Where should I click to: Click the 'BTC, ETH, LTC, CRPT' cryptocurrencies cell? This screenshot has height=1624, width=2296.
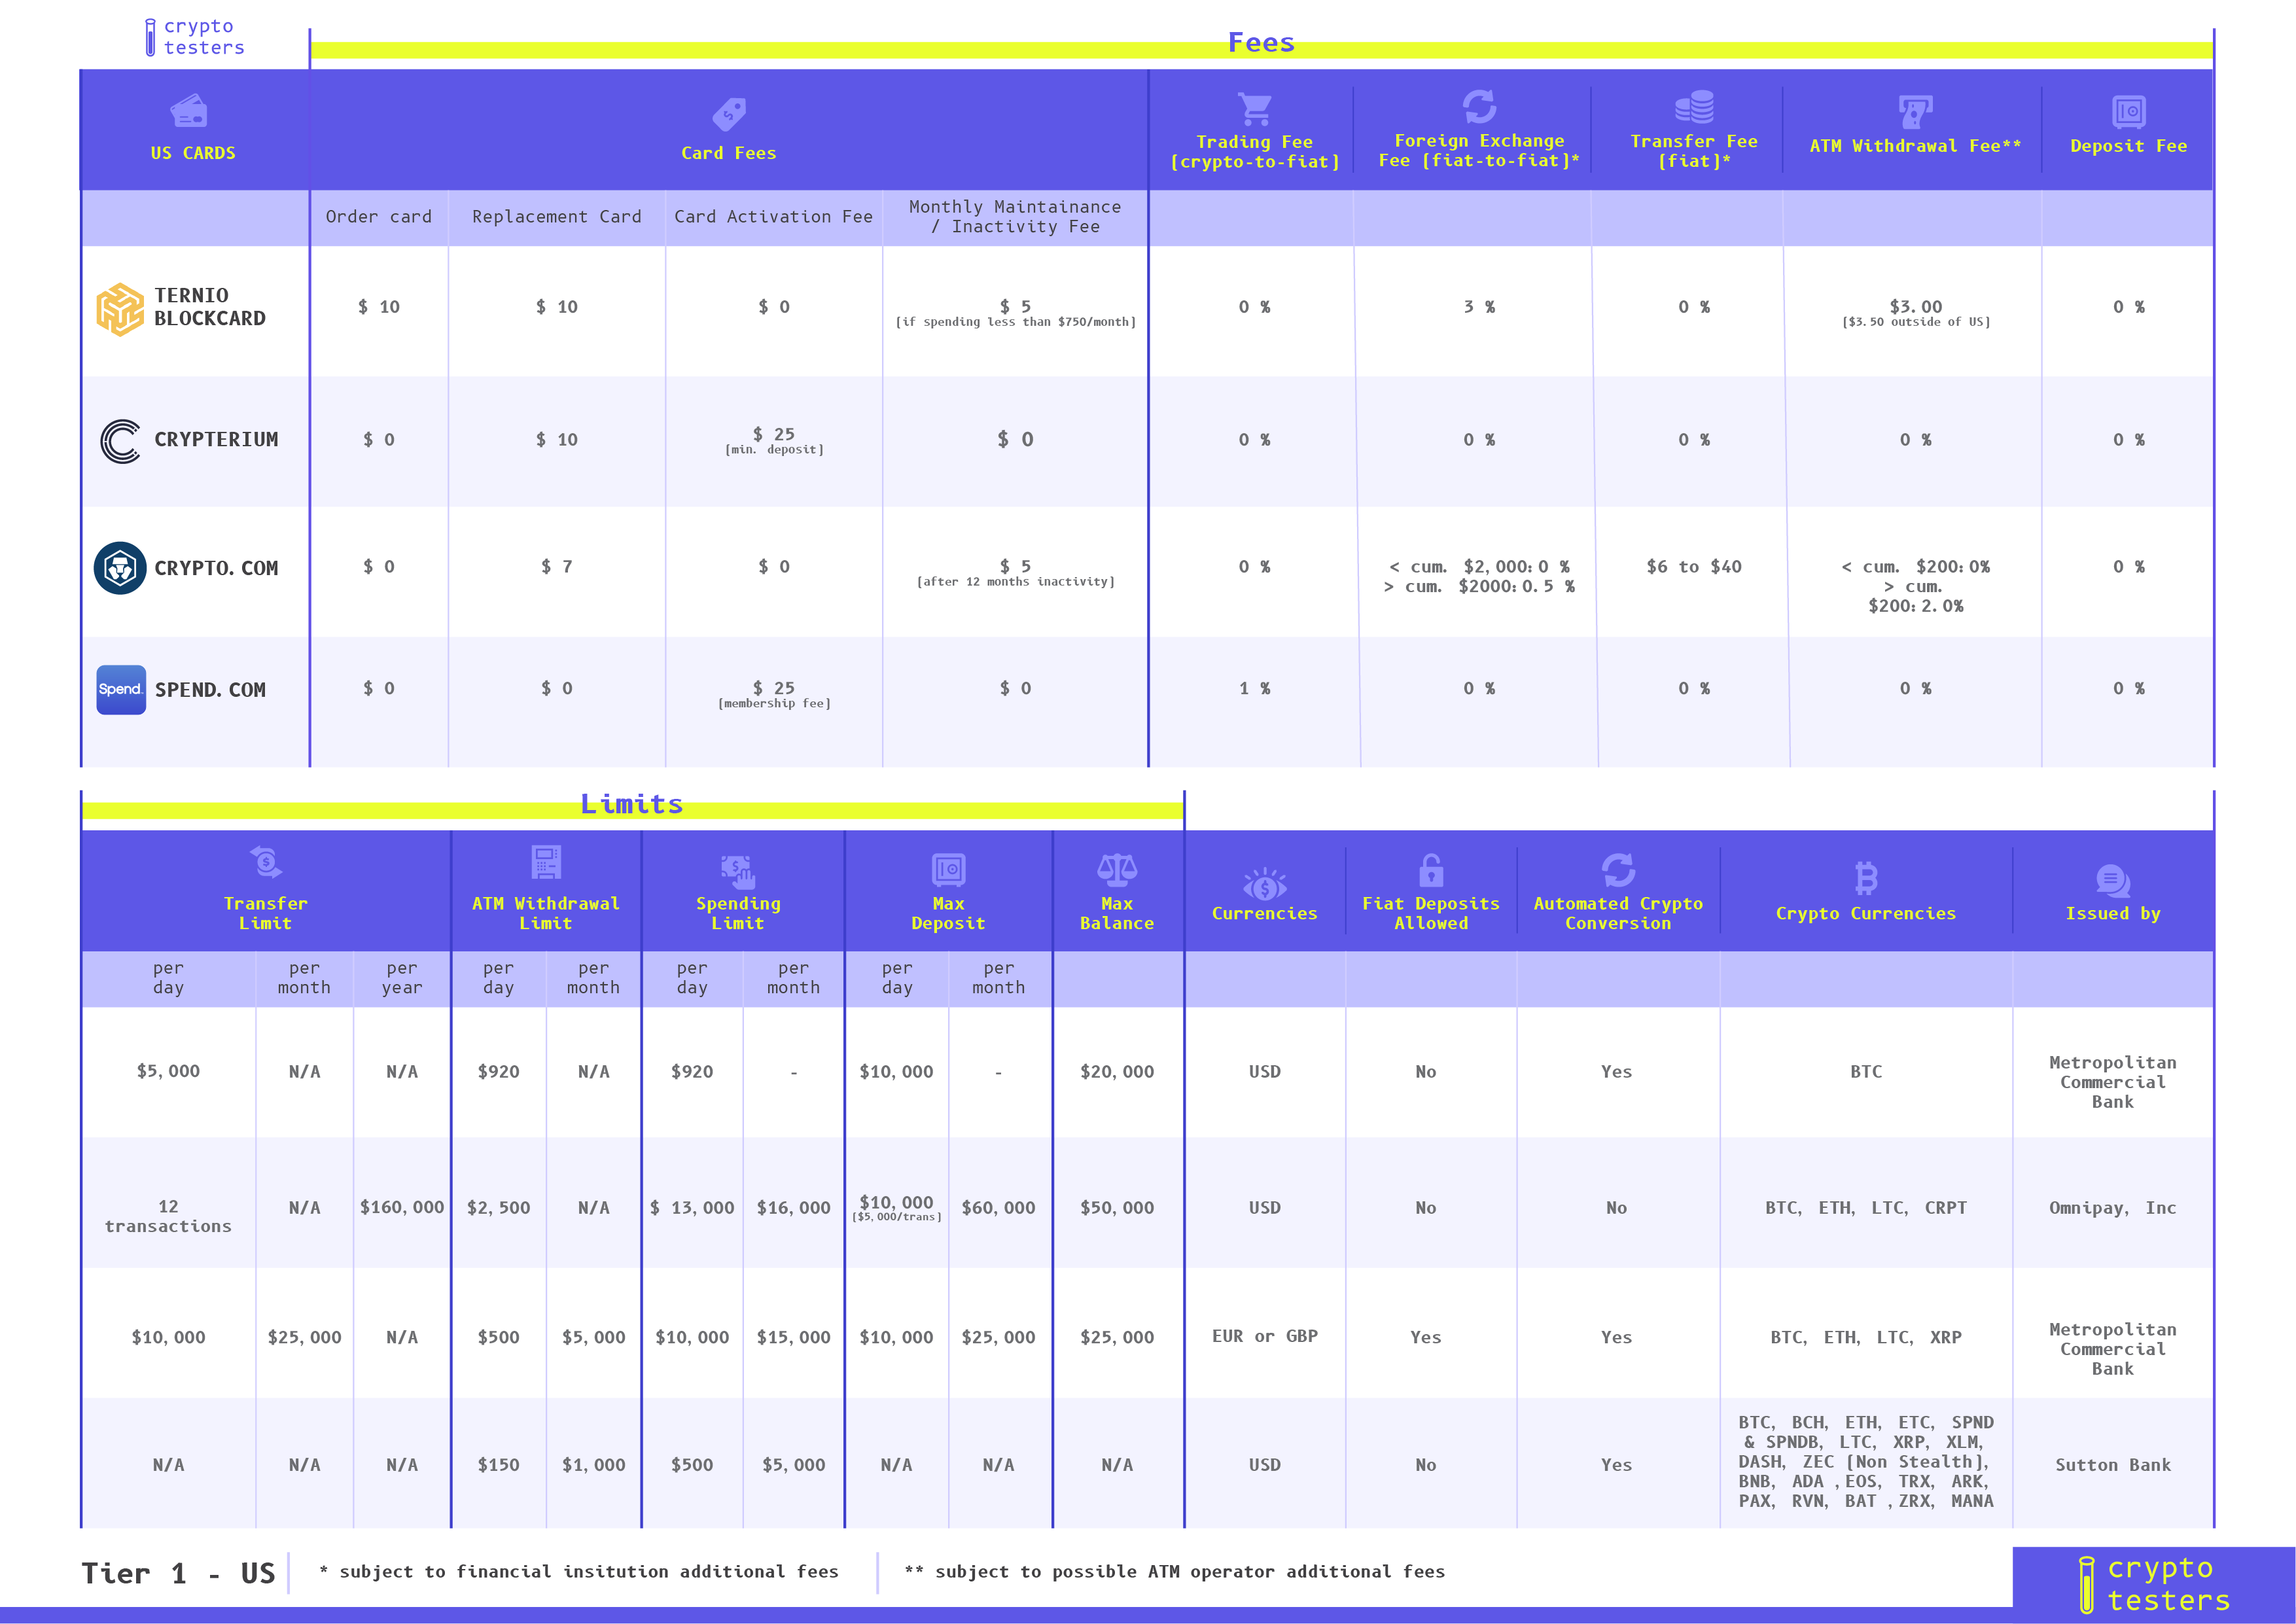click(1866, 1208)
